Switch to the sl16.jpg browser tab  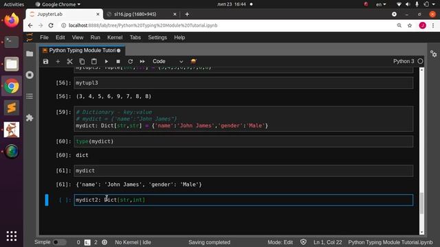click(x=135, y=14)
